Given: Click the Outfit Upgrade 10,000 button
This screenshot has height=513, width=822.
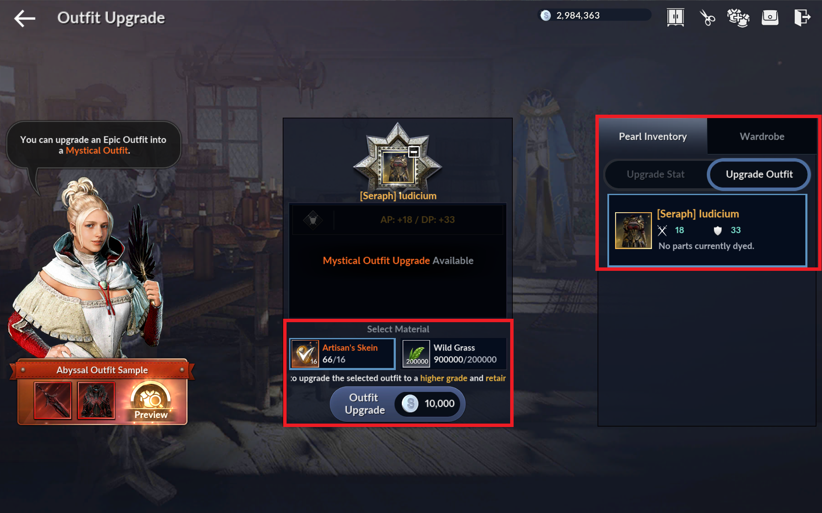Looking at the screenshot, I should 398,404.
